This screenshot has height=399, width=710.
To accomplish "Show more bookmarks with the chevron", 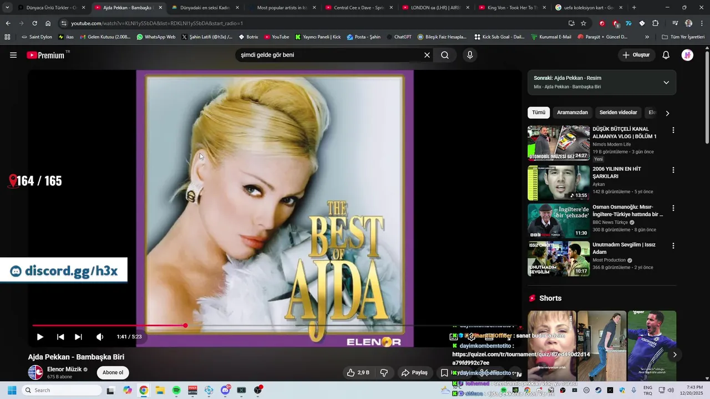I will tap(647, 37).
